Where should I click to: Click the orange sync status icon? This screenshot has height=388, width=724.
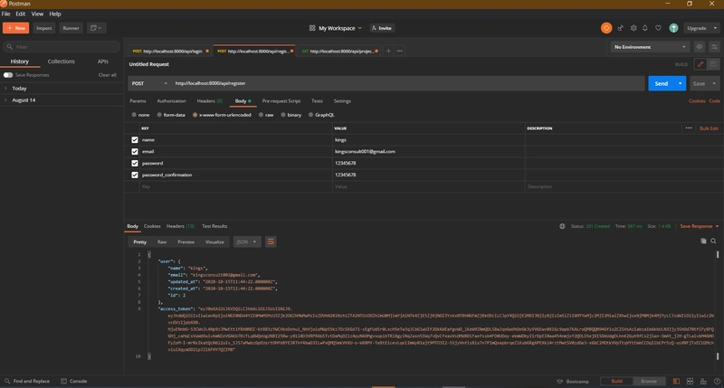pos(606,28)
